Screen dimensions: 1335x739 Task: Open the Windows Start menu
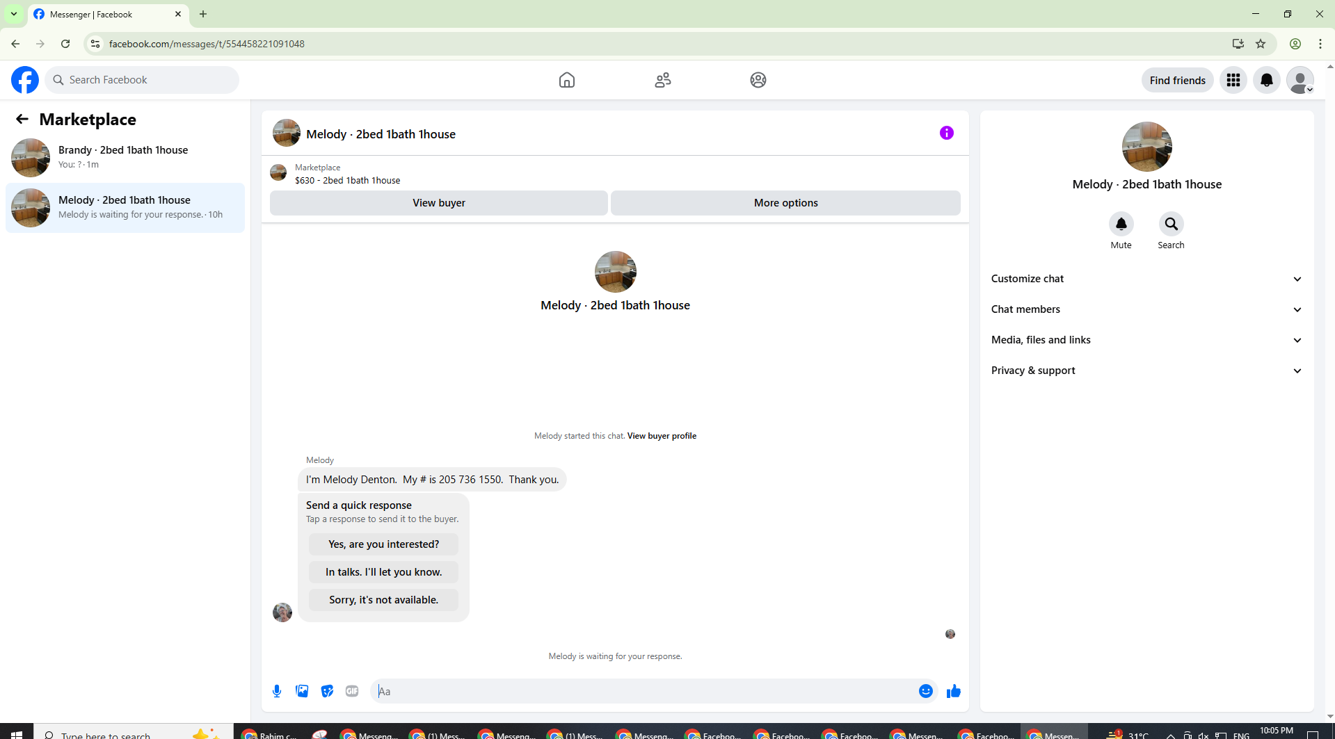[17, 733]
